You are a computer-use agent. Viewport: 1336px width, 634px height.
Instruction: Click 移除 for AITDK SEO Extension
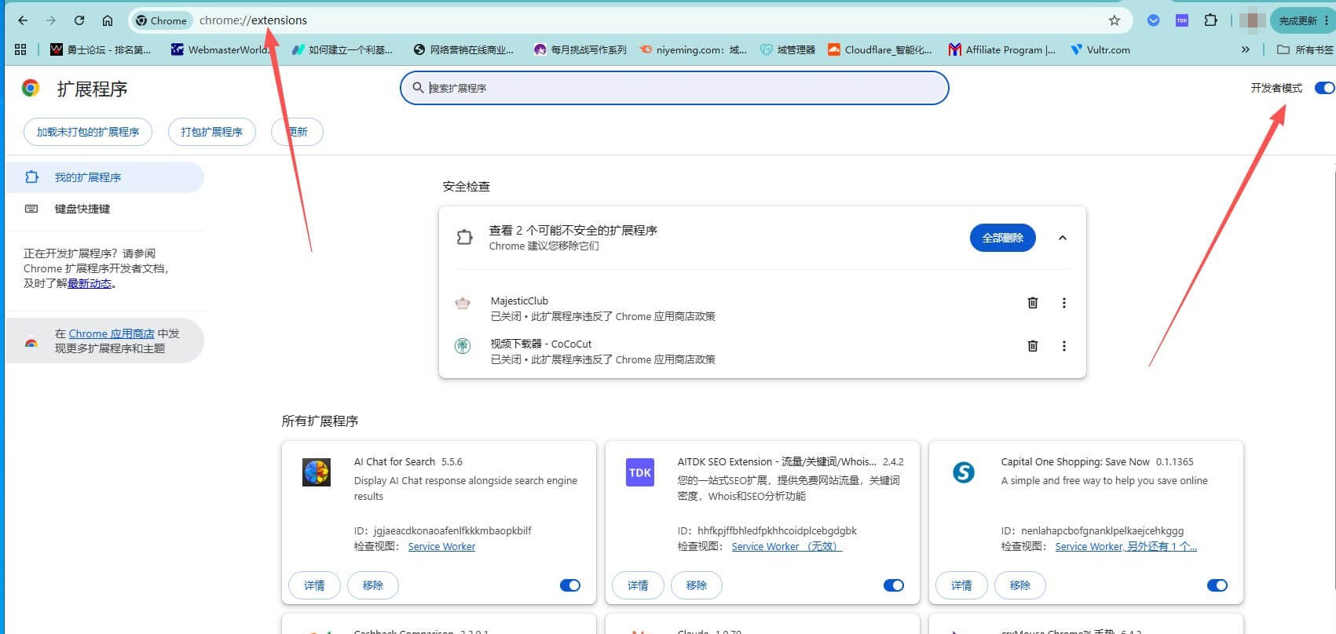pyautogui.click(x=697, y=585)
